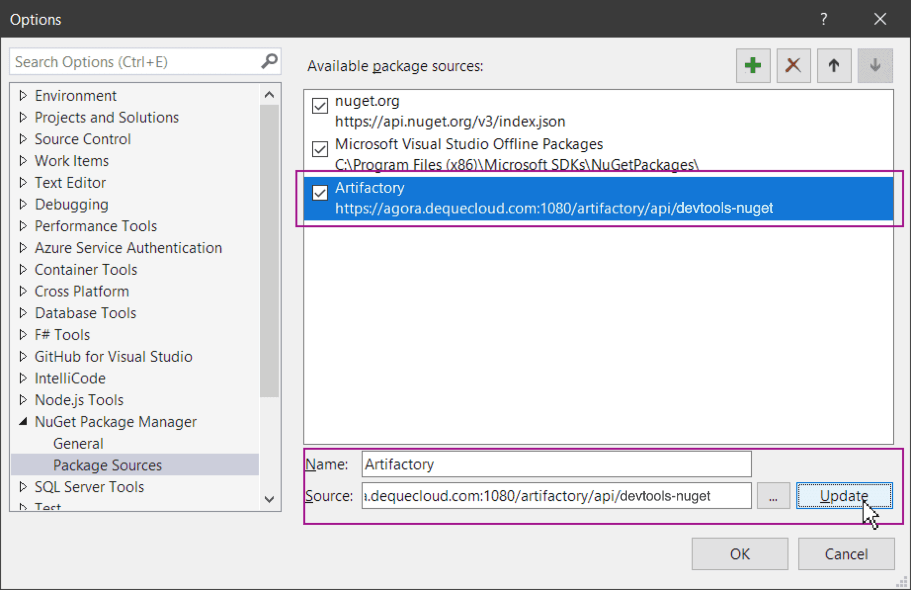This screenshot has width=911, height=590.
Task: Expand the Text Editor options node
Action: (x=23, y=182)
